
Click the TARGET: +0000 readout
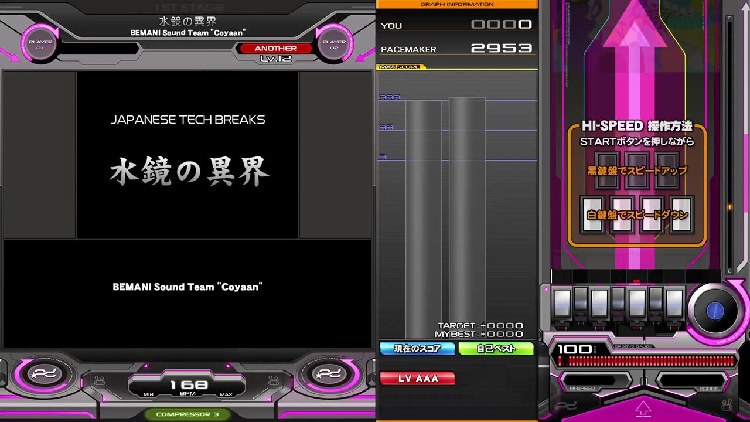pos(480,325)
